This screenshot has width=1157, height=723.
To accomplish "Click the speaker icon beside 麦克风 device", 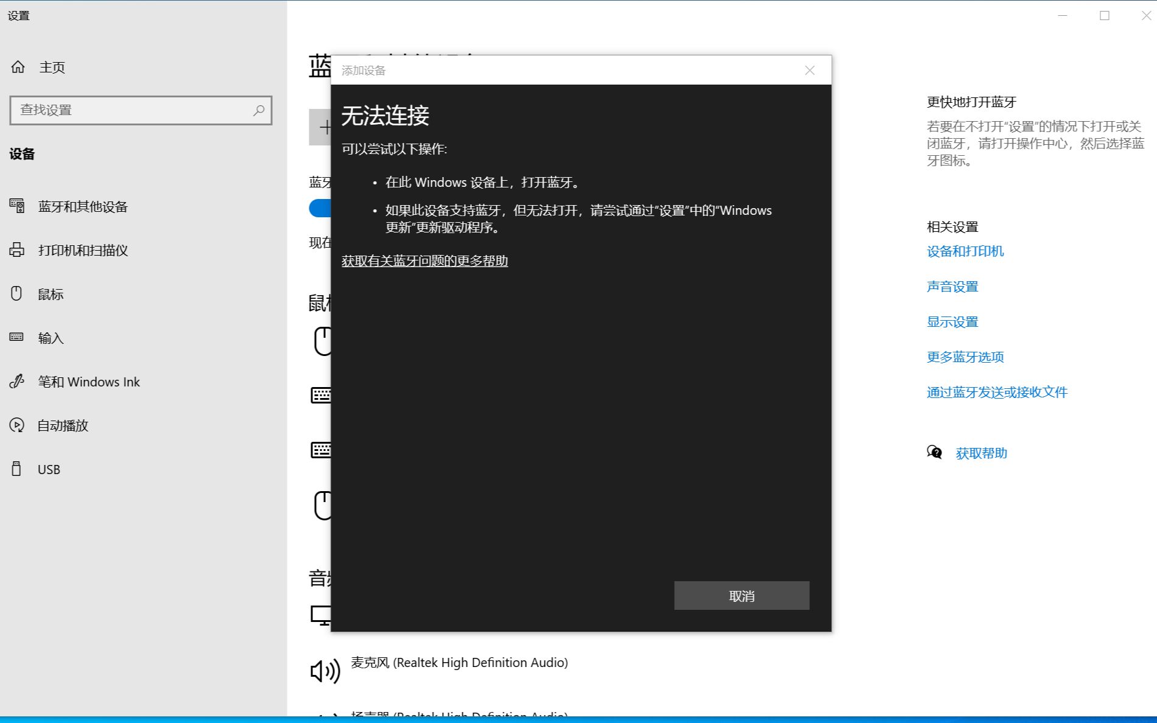I will 325,671.
